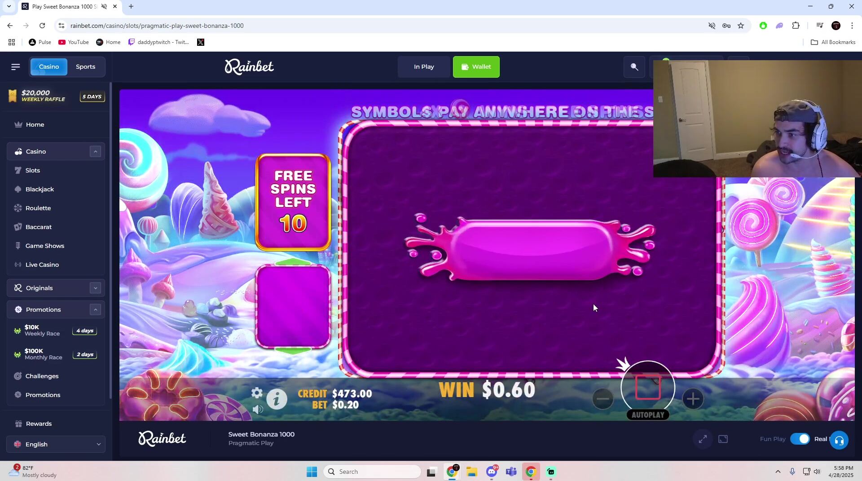This screenshot has height=481, width=862.
Task: Decrease the bet with minus button
Action: coord(603,399)
